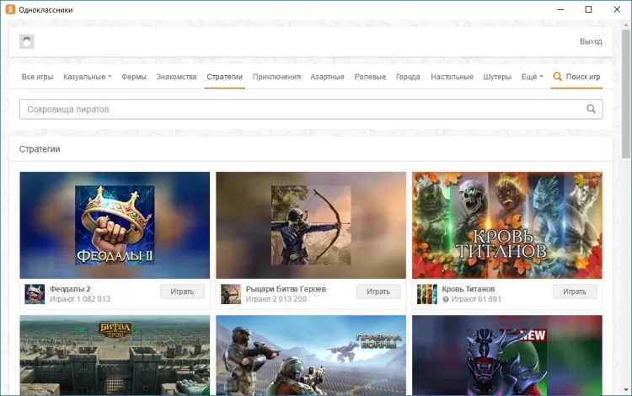Viewport: 632px width, 396px height.
Task: Click the Кровь Титанов banner image
Action: [x=507, y=225]
